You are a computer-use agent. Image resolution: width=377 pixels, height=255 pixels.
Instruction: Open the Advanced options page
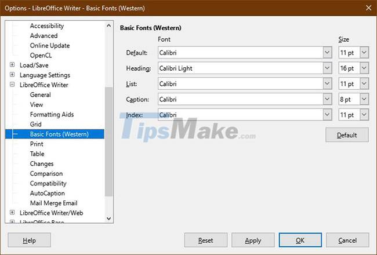click(x=43, y=35)
